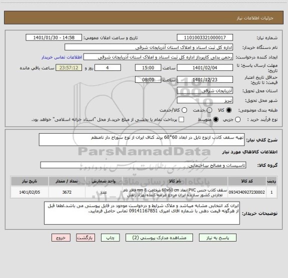Screen dimensions: 288x278
Task: Choose the متوسط purchase process option
Action: pos(215,120)
